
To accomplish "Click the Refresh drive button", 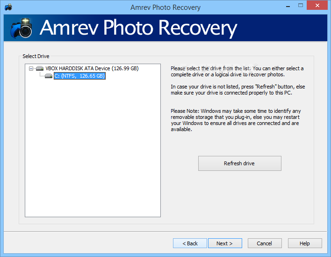I will click(x=239, y=163).
